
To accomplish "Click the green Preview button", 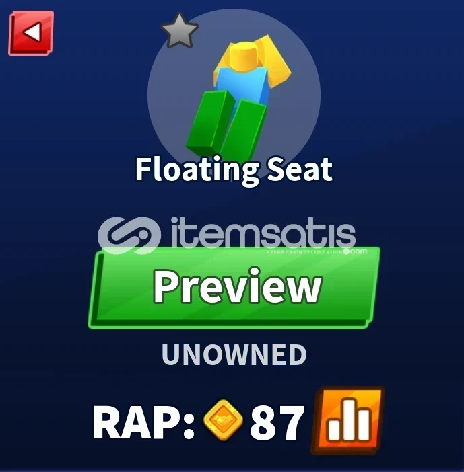I will click(234, 288).
